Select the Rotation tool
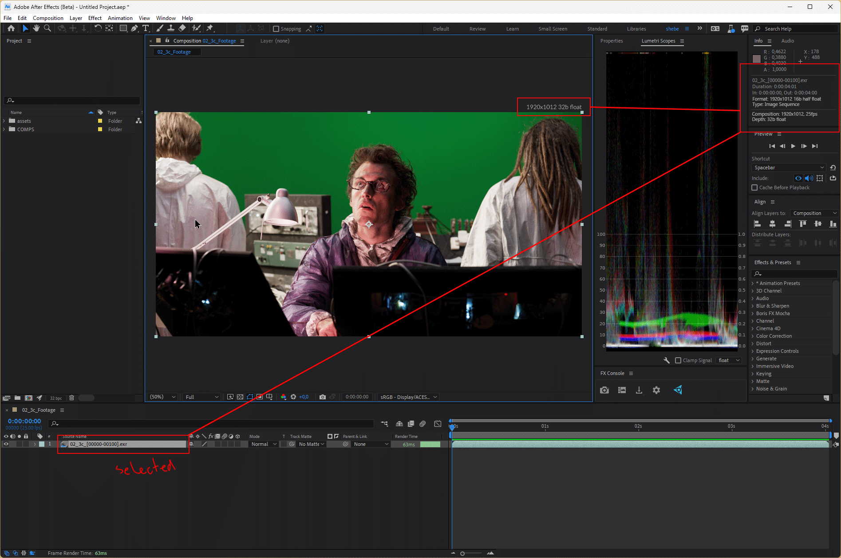 tap(98, 28)
